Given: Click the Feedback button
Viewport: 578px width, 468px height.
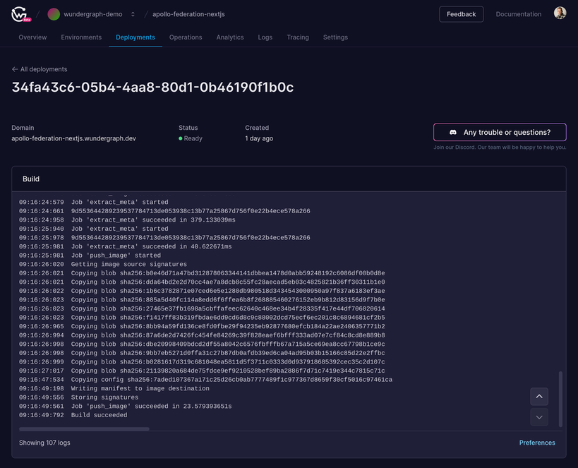Looking at the screenshot, I should coord(461,14).
